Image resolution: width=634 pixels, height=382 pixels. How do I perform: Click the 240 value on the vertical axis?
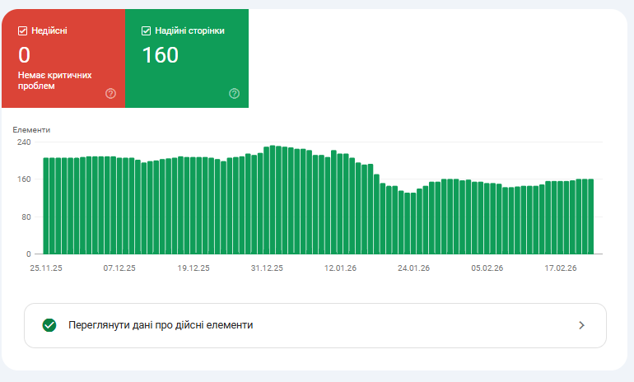(24, 142)
